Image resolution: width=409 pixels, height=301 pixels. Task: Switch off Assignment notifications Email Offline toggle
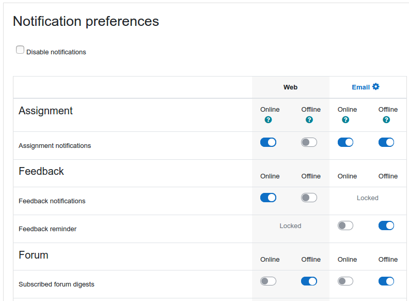pos(386,142)
